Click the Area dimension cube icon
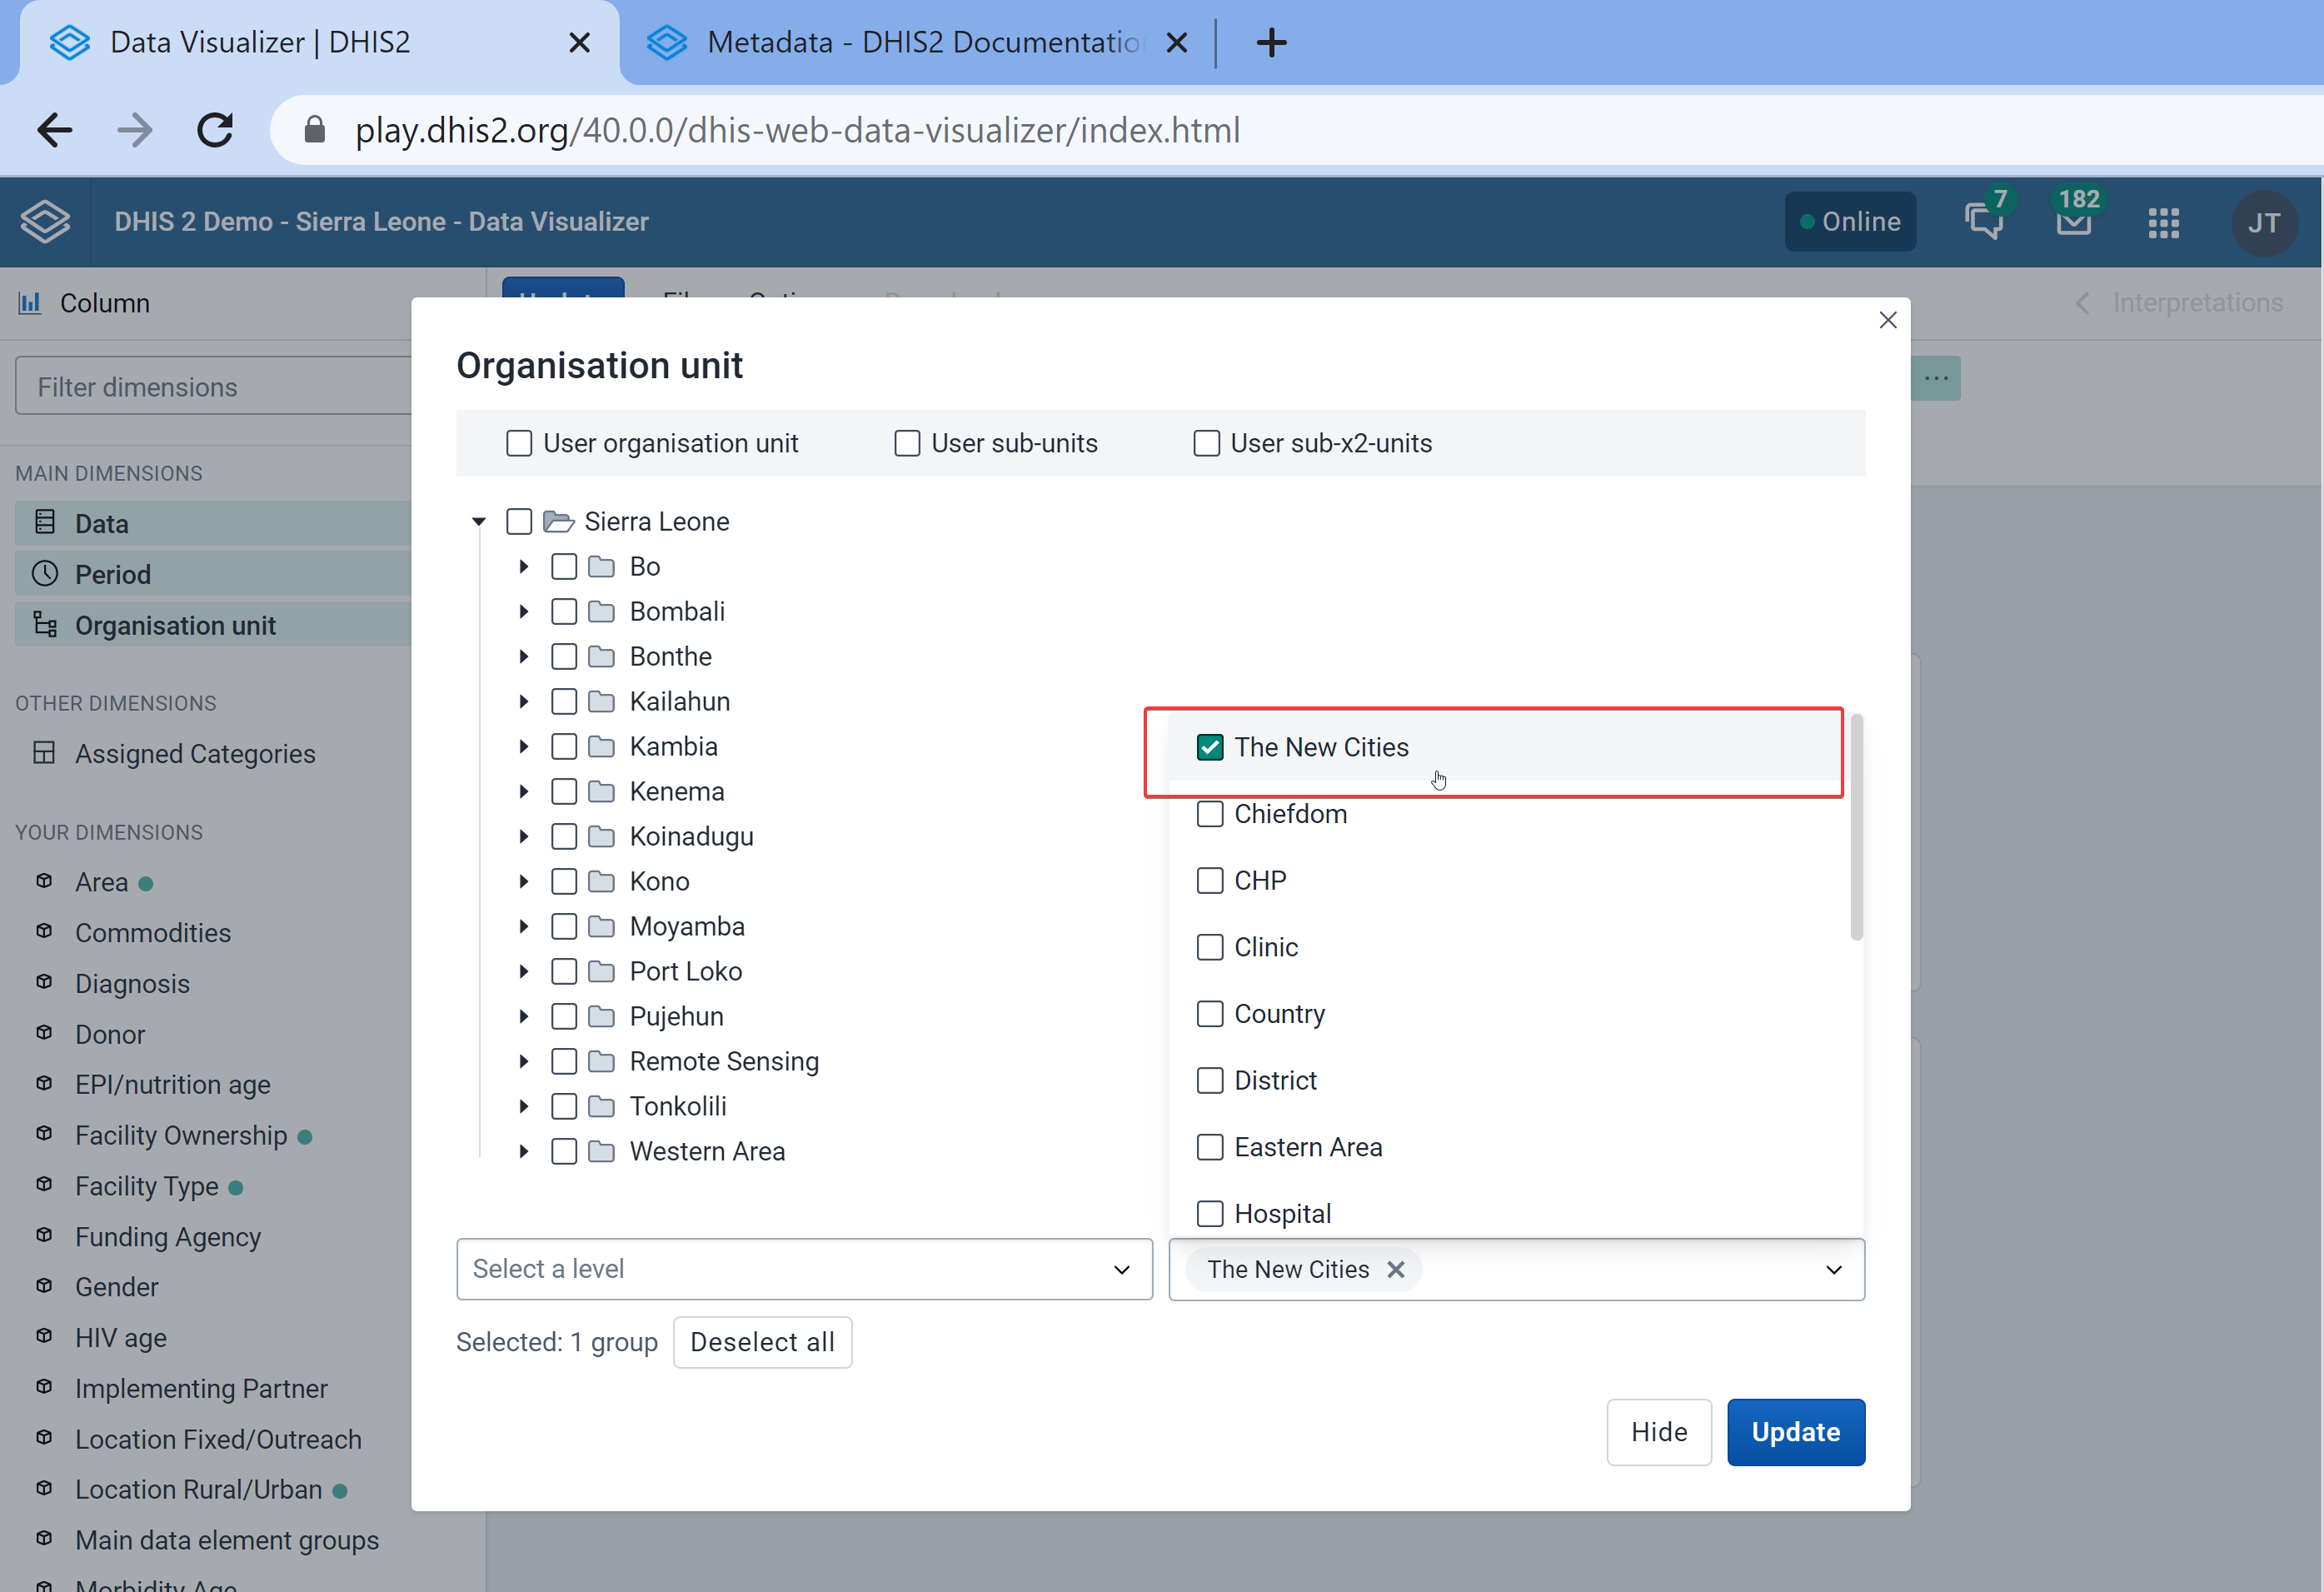2324x1592 pixels. point(44,881)
